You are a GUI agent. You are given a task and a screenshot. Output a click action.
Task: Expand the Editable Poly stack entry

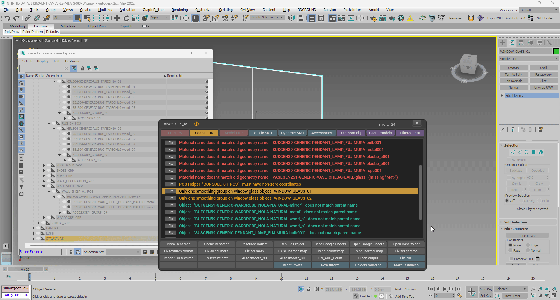coord(502,95)
